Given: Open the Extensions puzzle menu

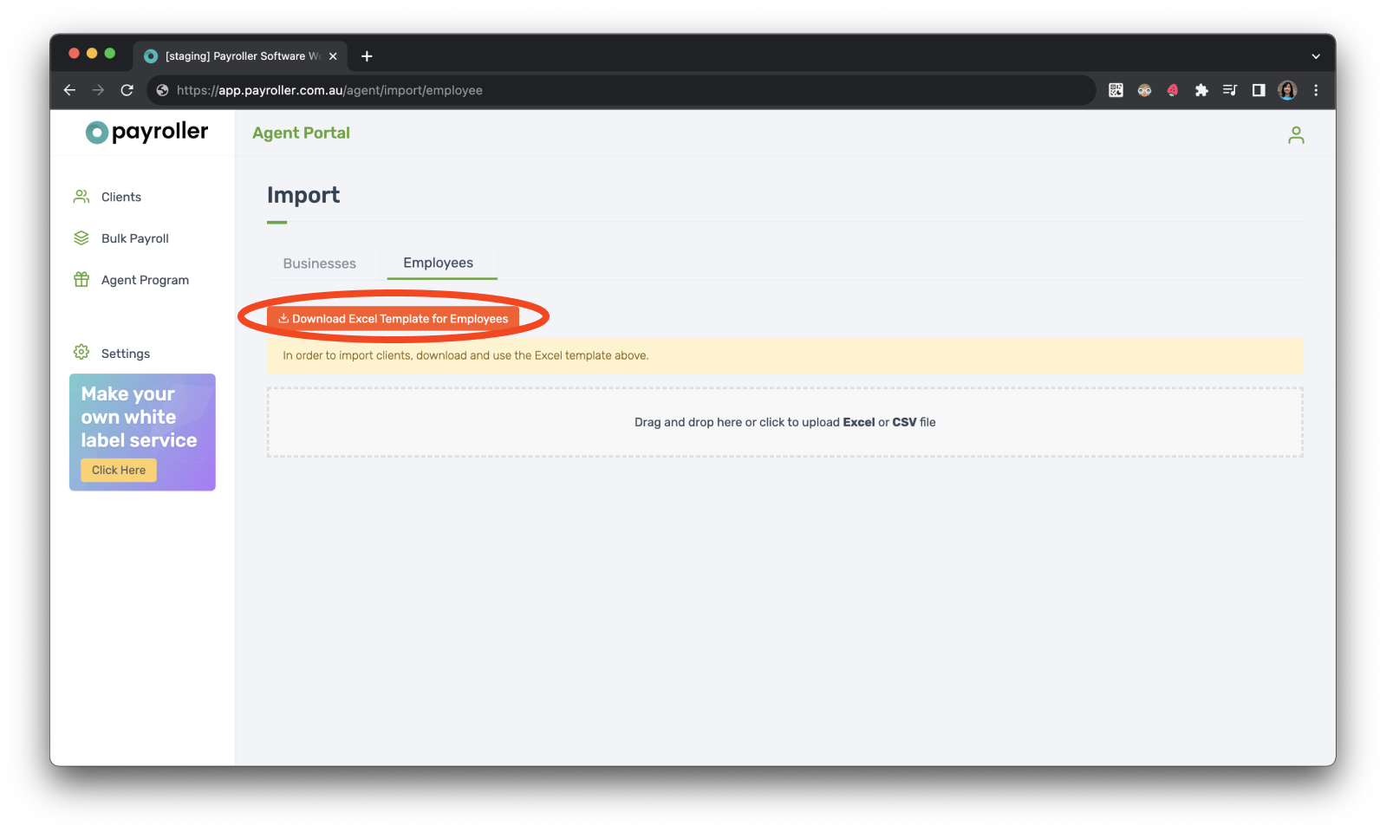Looking at the screenshot, I should click(x=1201, y=90).
